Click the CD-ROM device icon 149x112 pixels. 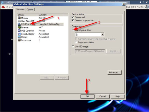19,24
